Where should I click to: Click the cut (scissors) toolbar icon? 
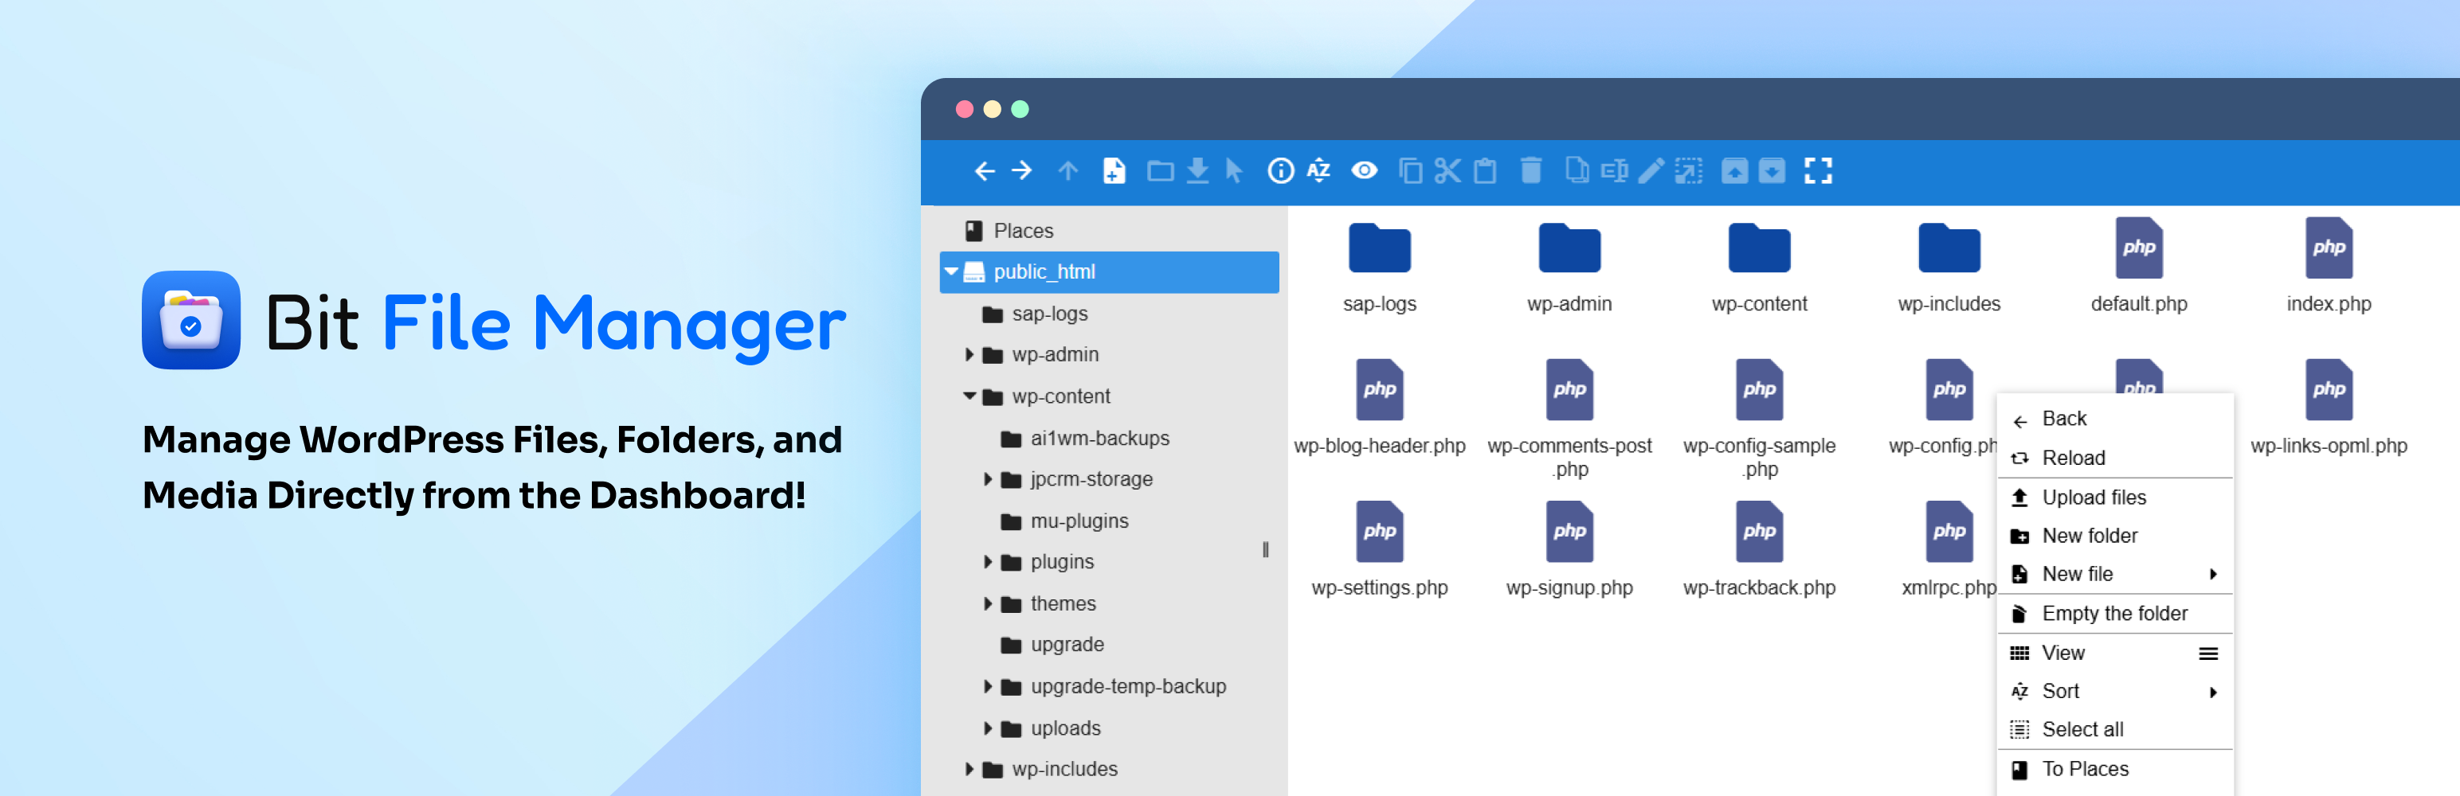[1446, 172]
